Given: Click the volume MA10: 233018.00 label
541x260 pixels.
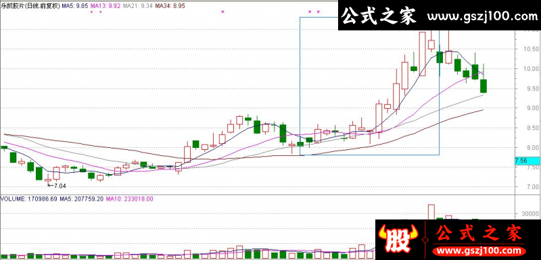Looking at the screenshot, I should tap(129, 199).
